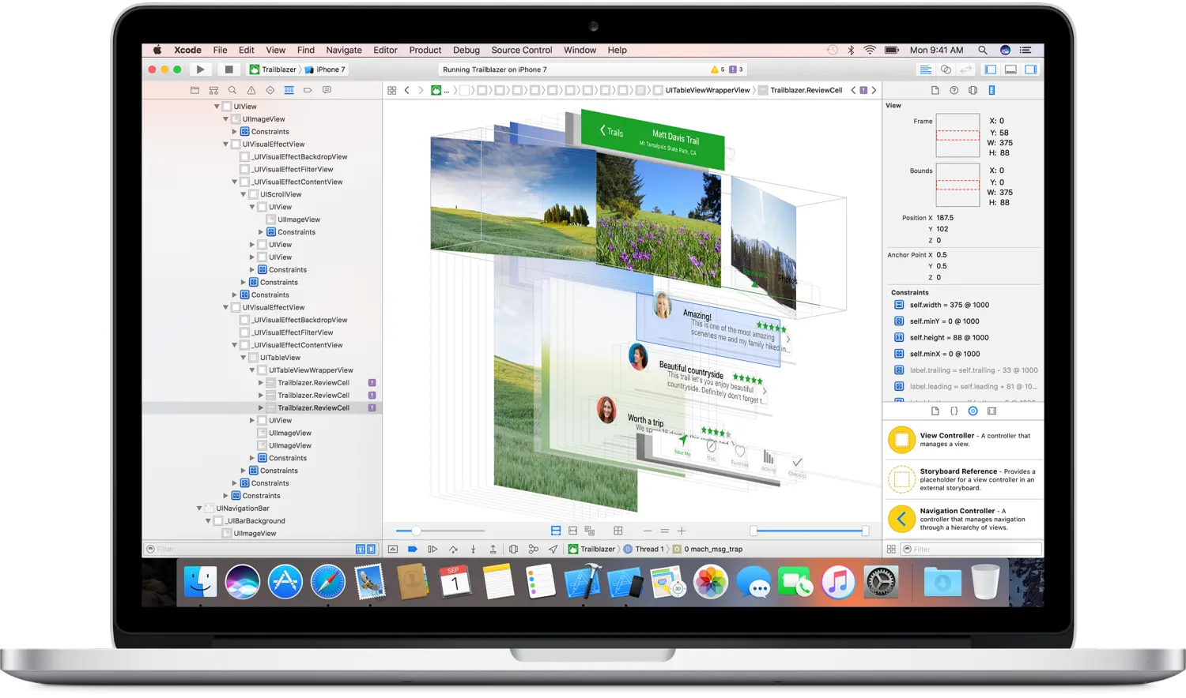Open Trailblazer scheme selector

[x=274, y=69]
